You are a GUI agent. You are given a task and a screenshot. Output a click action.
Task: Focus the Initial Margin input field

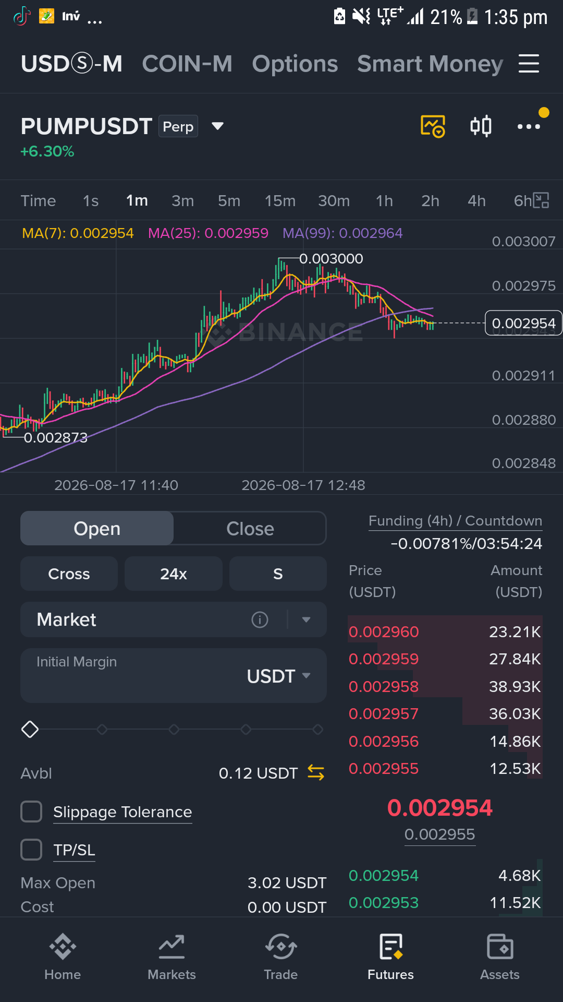[174, 676]
